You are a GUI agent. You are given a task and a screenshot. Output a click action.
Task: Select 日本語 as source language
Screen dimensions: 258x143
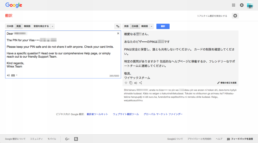(10, 26)
